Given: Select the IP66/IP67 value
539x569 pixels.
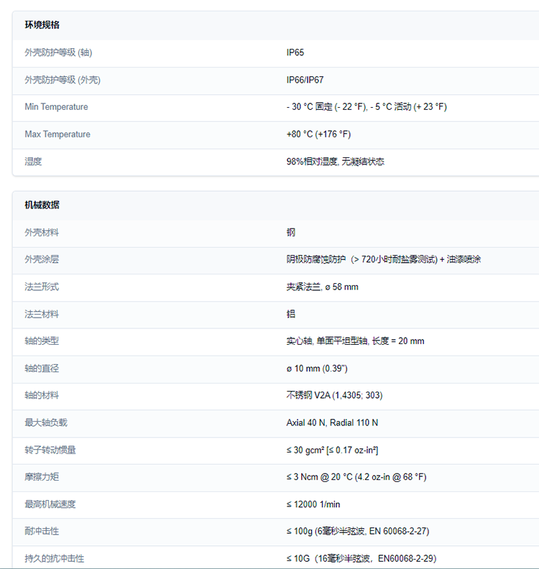Looking at the screenshot, I should [305, 80].
